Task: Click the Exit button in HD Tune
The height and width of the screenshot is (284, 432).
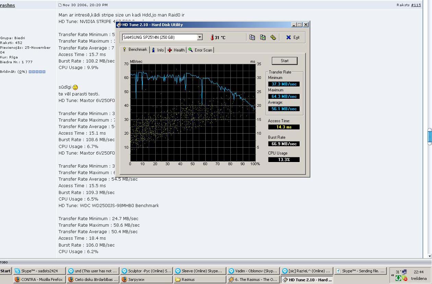Action: [x=293, y=37]
